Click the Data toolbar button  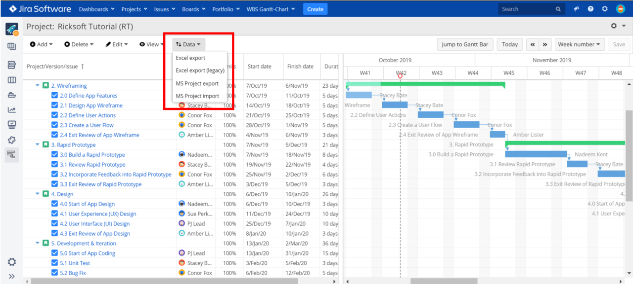[188, 44]
